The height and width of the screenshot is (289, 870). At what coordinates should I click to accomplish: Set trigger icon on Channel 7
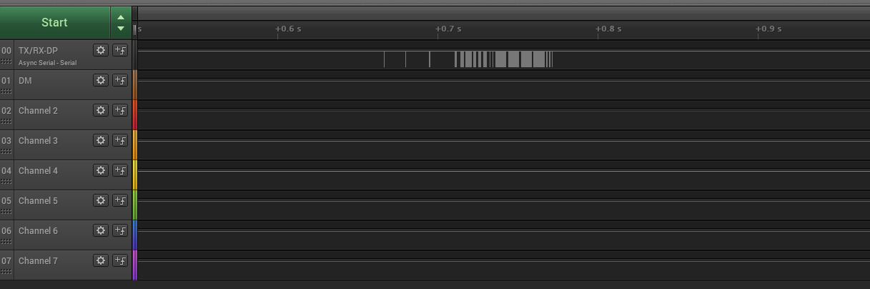(120, 260)
